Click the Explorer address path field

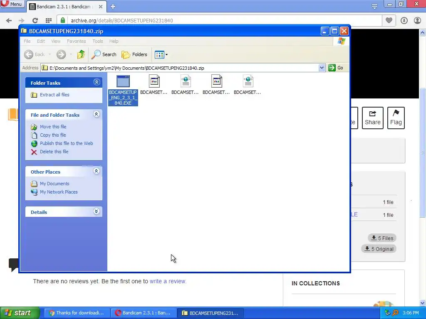click(x=180, y=68)
